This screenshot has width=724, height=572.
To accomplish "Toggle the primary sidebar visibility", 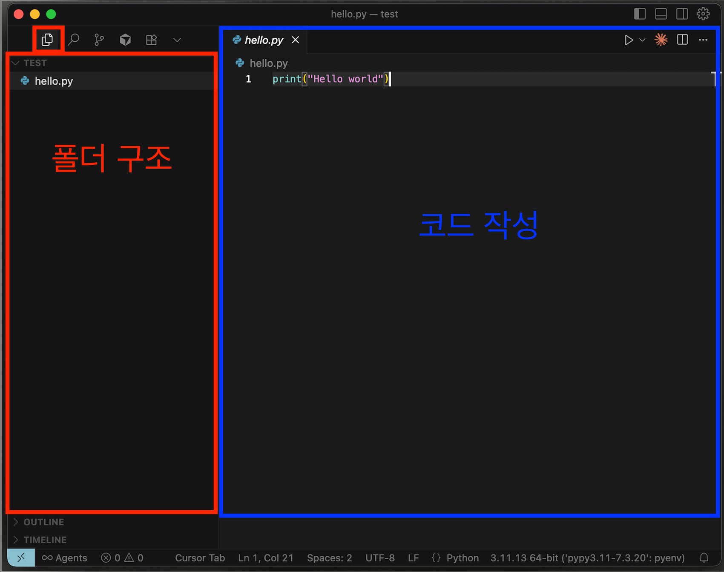I will point(640,14).
